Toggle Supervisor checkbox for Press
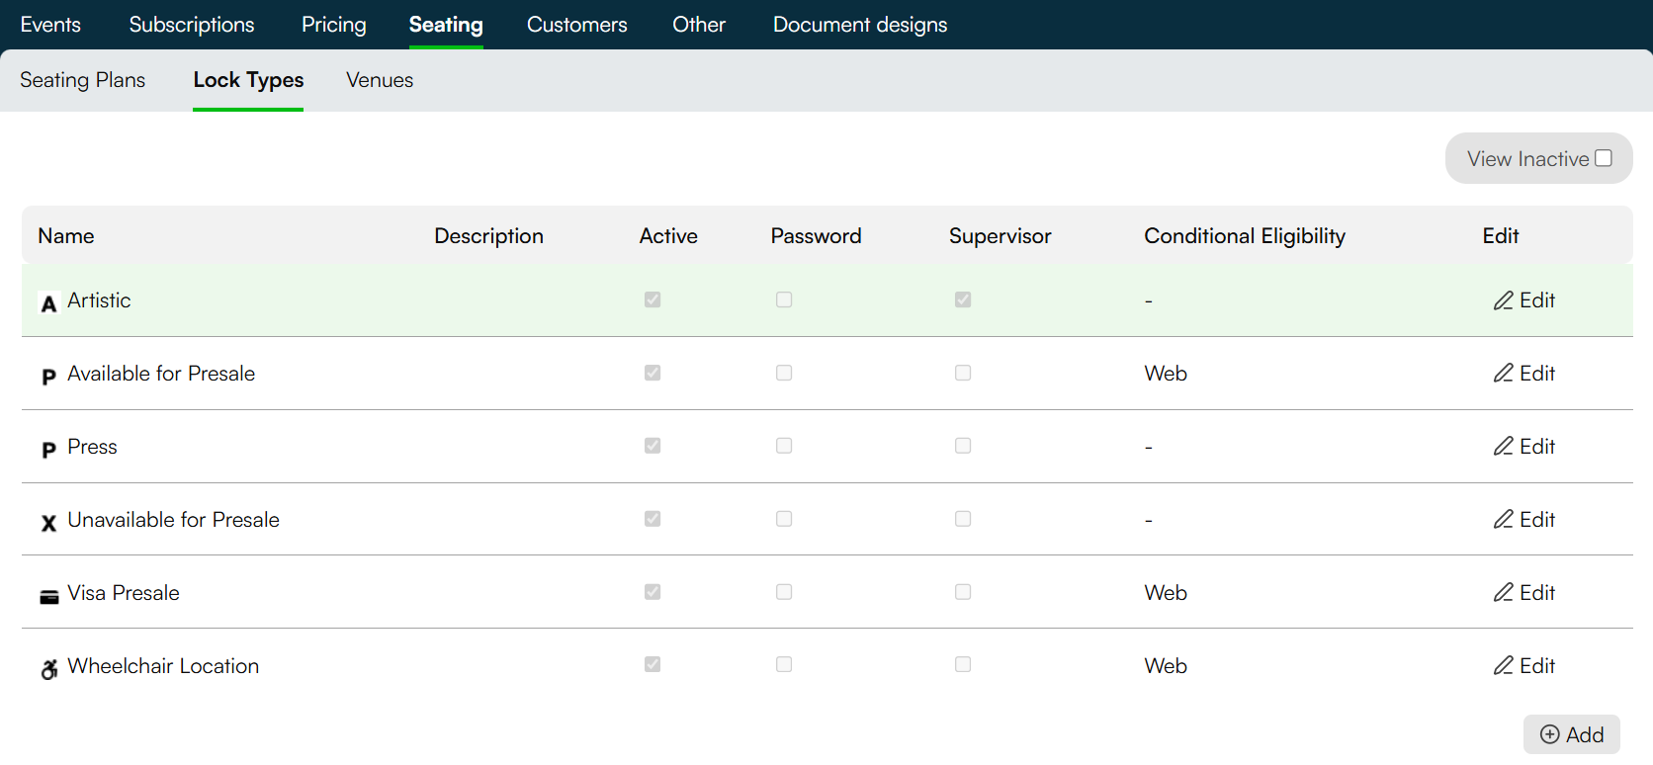This screenshot has height=765, width=1653. coord(963,446)
